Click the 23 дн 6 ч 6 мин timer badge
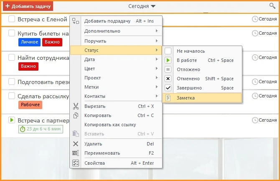280x181 pixels. click(x=41, y=129)
